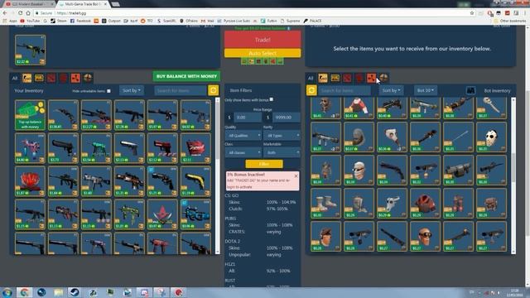
Task: Open the Bot 10 selector dropdown
Action: (426, 90)
